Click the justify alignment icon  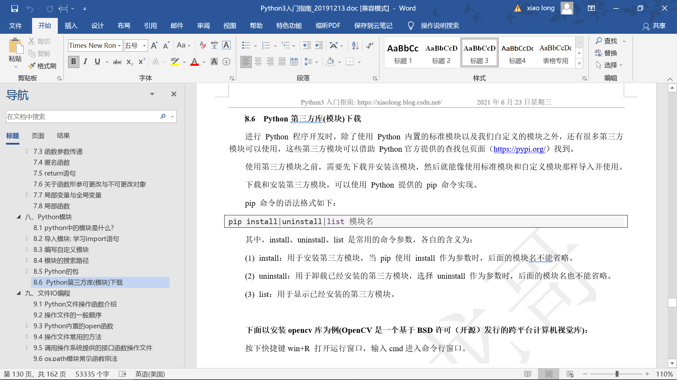click(x=282, y=62)
